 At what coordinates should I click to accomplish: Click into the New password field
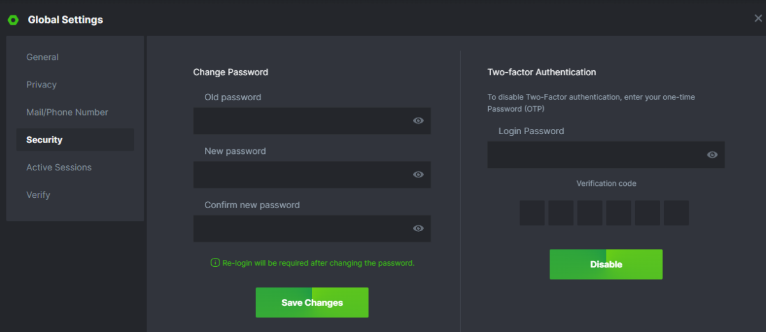[x=300, y=174]
